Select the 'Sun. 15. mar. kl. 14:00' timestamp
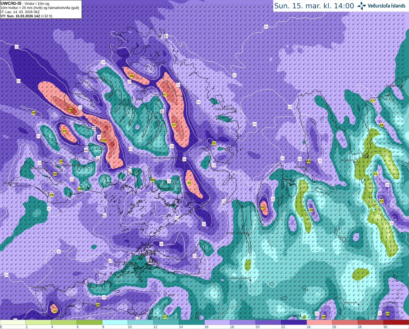Viewport: 409px width, 329px height. click(x=314, y=6)
